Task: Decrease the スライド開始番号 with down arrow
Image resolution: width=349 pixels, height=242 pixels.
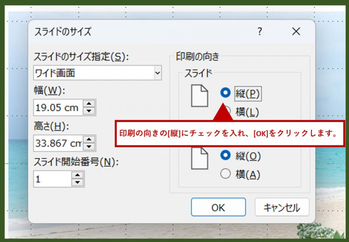Action: coord(78,182)
